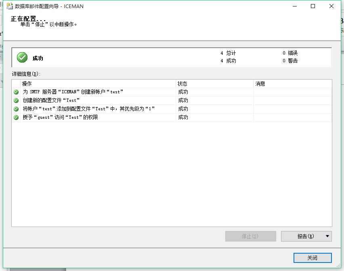This screenshot has width=344, height=271.
Task: Click the large green success checkmark icon
Action: (x=22, y=57)
